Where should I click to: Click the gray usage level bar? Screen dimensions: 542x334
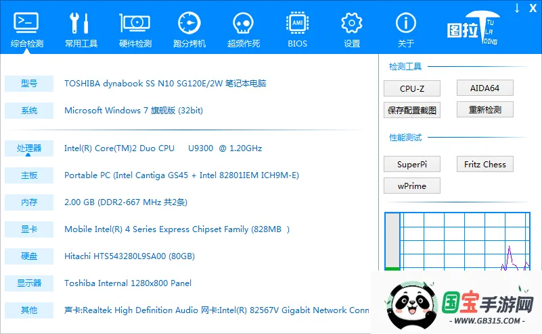pos(392,242)
